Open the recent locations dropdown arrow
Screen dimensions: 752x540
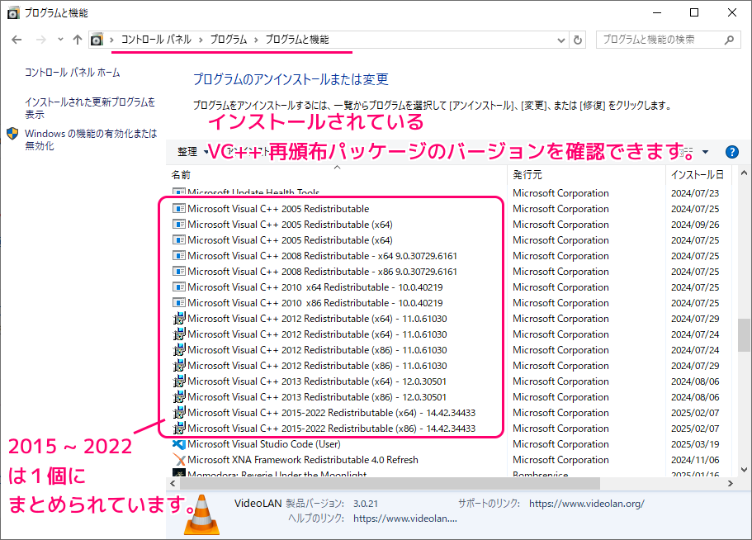[60, 40]
